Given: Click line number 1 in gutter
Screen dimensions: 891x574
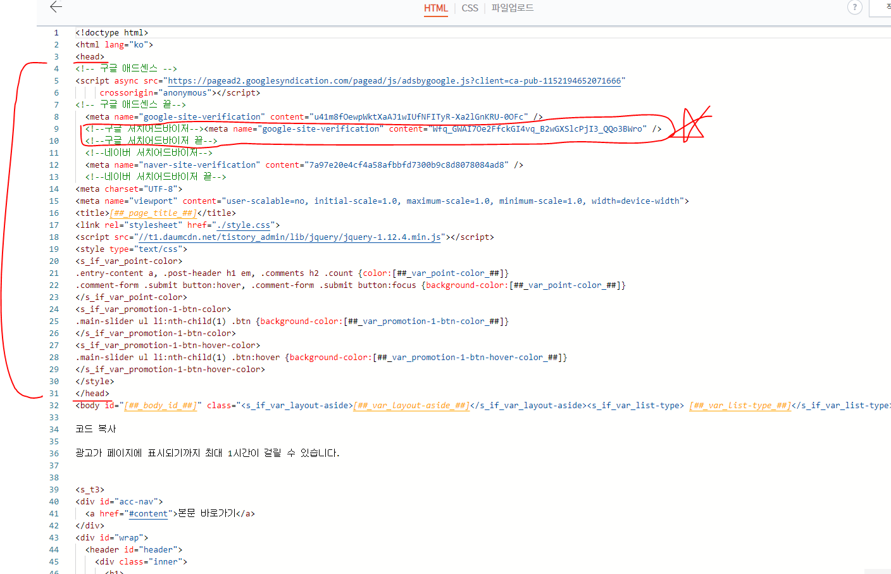Looking at the screenshot, I should [56, 33].
